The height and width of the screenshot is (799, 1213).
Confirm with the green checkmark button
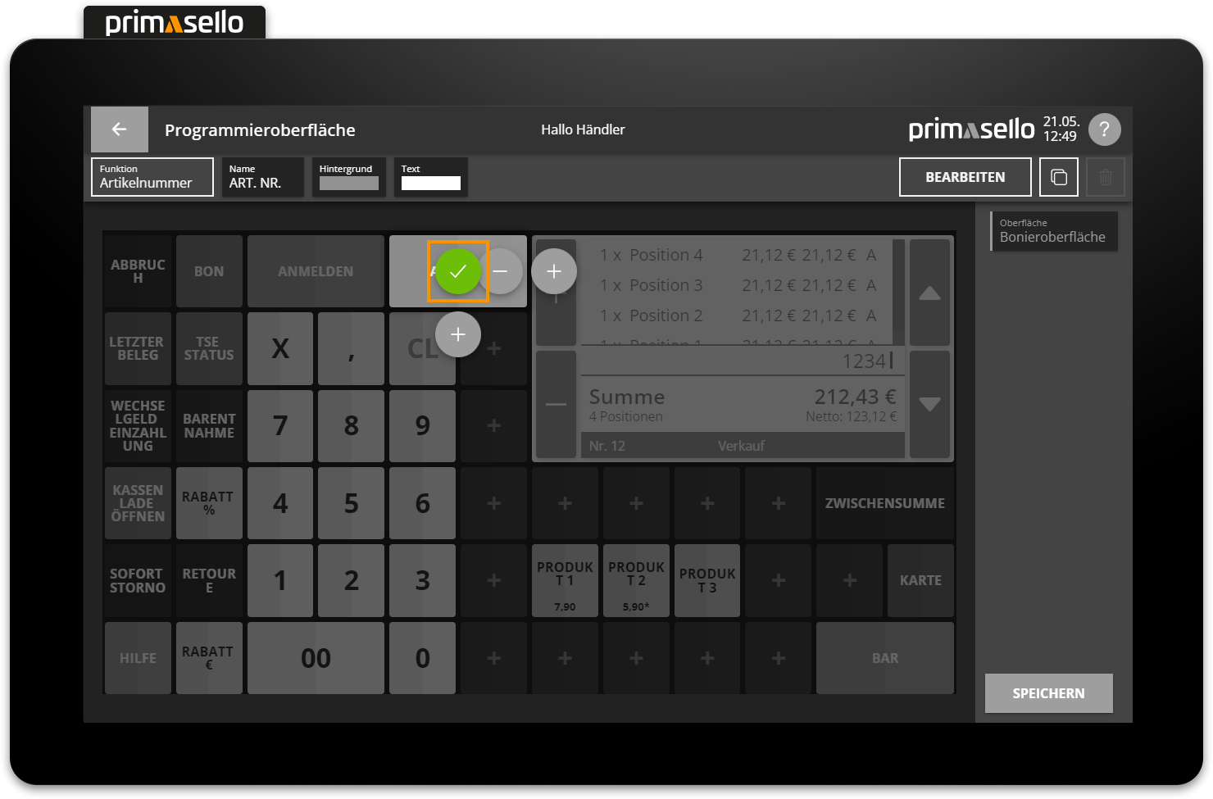coord(457,271)
